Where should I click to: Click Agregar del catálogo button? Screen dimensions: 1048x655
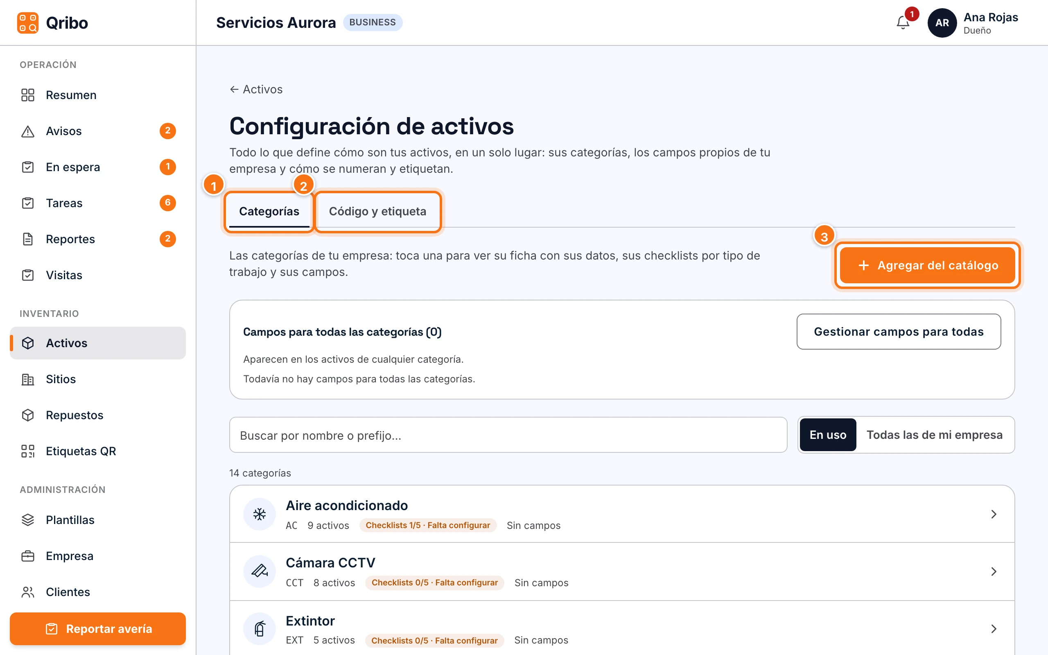[x=927, y=265]
